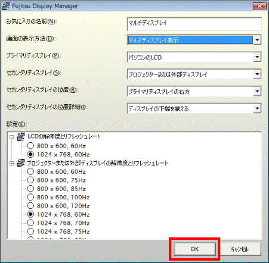The width and height of the screenshot is (269, 263).
Task: Click the プライマリディスプレイ(P) label
Action: coord(33,55)
